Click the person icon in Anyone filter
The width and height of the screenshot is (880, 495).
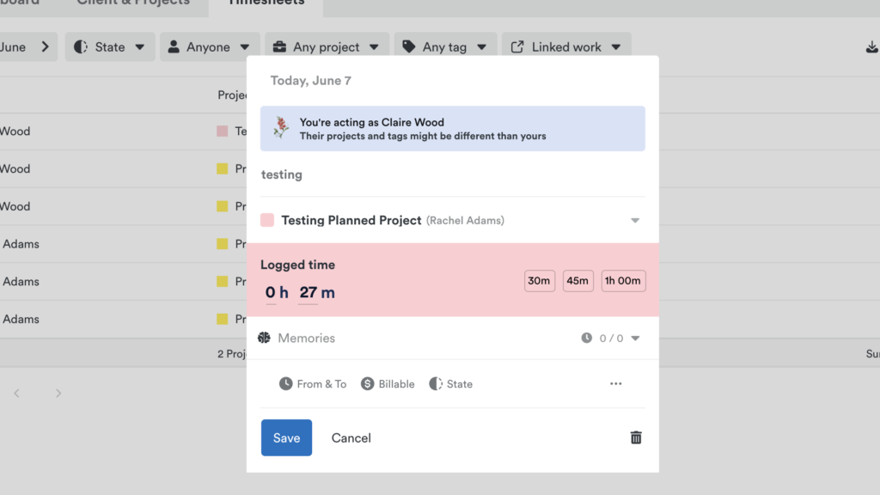tap(174, 47)
